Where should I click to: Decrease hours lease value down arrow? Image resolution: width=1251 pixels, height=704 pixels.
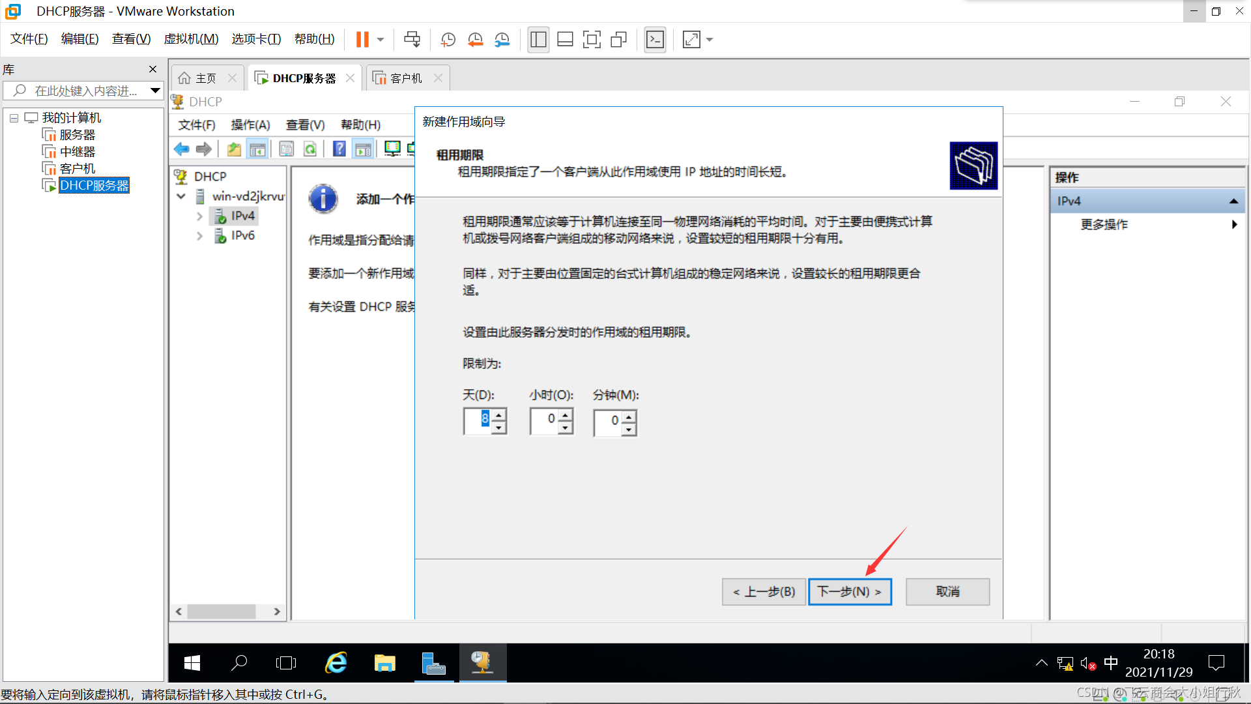coord(566,428)
